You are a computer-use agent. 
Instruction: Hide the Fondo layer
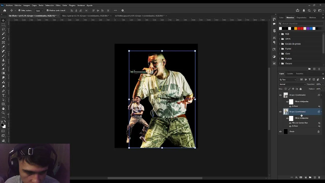280,131
